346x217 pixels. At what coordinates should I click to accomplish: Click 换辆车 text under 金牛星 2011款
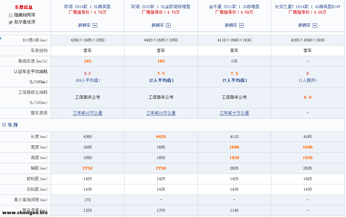click(x=231, y=25)
